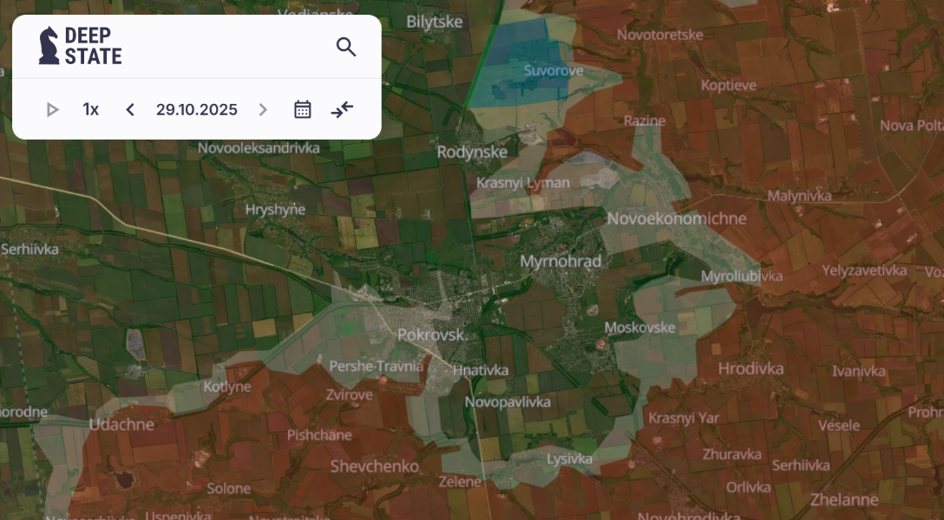Select the blue Suvorove zone
This screenshot has height=520, width=944.
click(x=525, y=60)
